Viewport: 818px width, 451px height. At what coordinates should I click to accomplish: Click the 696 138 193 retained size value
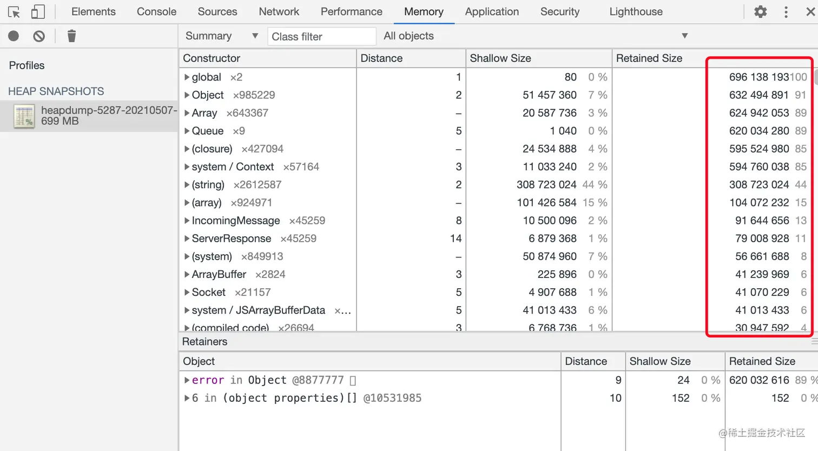click(x=758, y=77)
